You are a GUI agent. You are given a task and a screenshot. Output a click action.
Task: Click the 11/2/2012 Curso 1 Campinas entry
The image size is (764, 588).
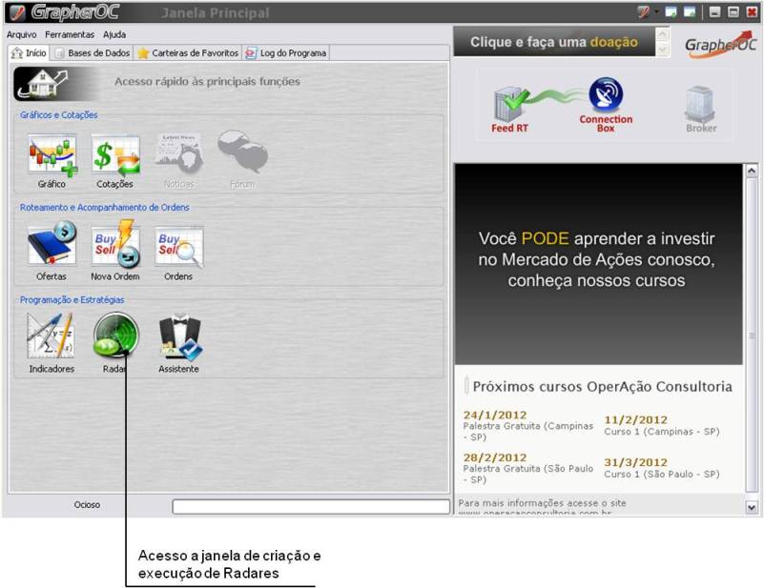662,425
